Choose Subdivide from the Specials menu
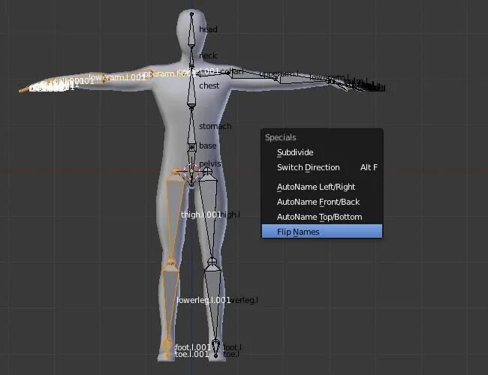 click(322, 152)
